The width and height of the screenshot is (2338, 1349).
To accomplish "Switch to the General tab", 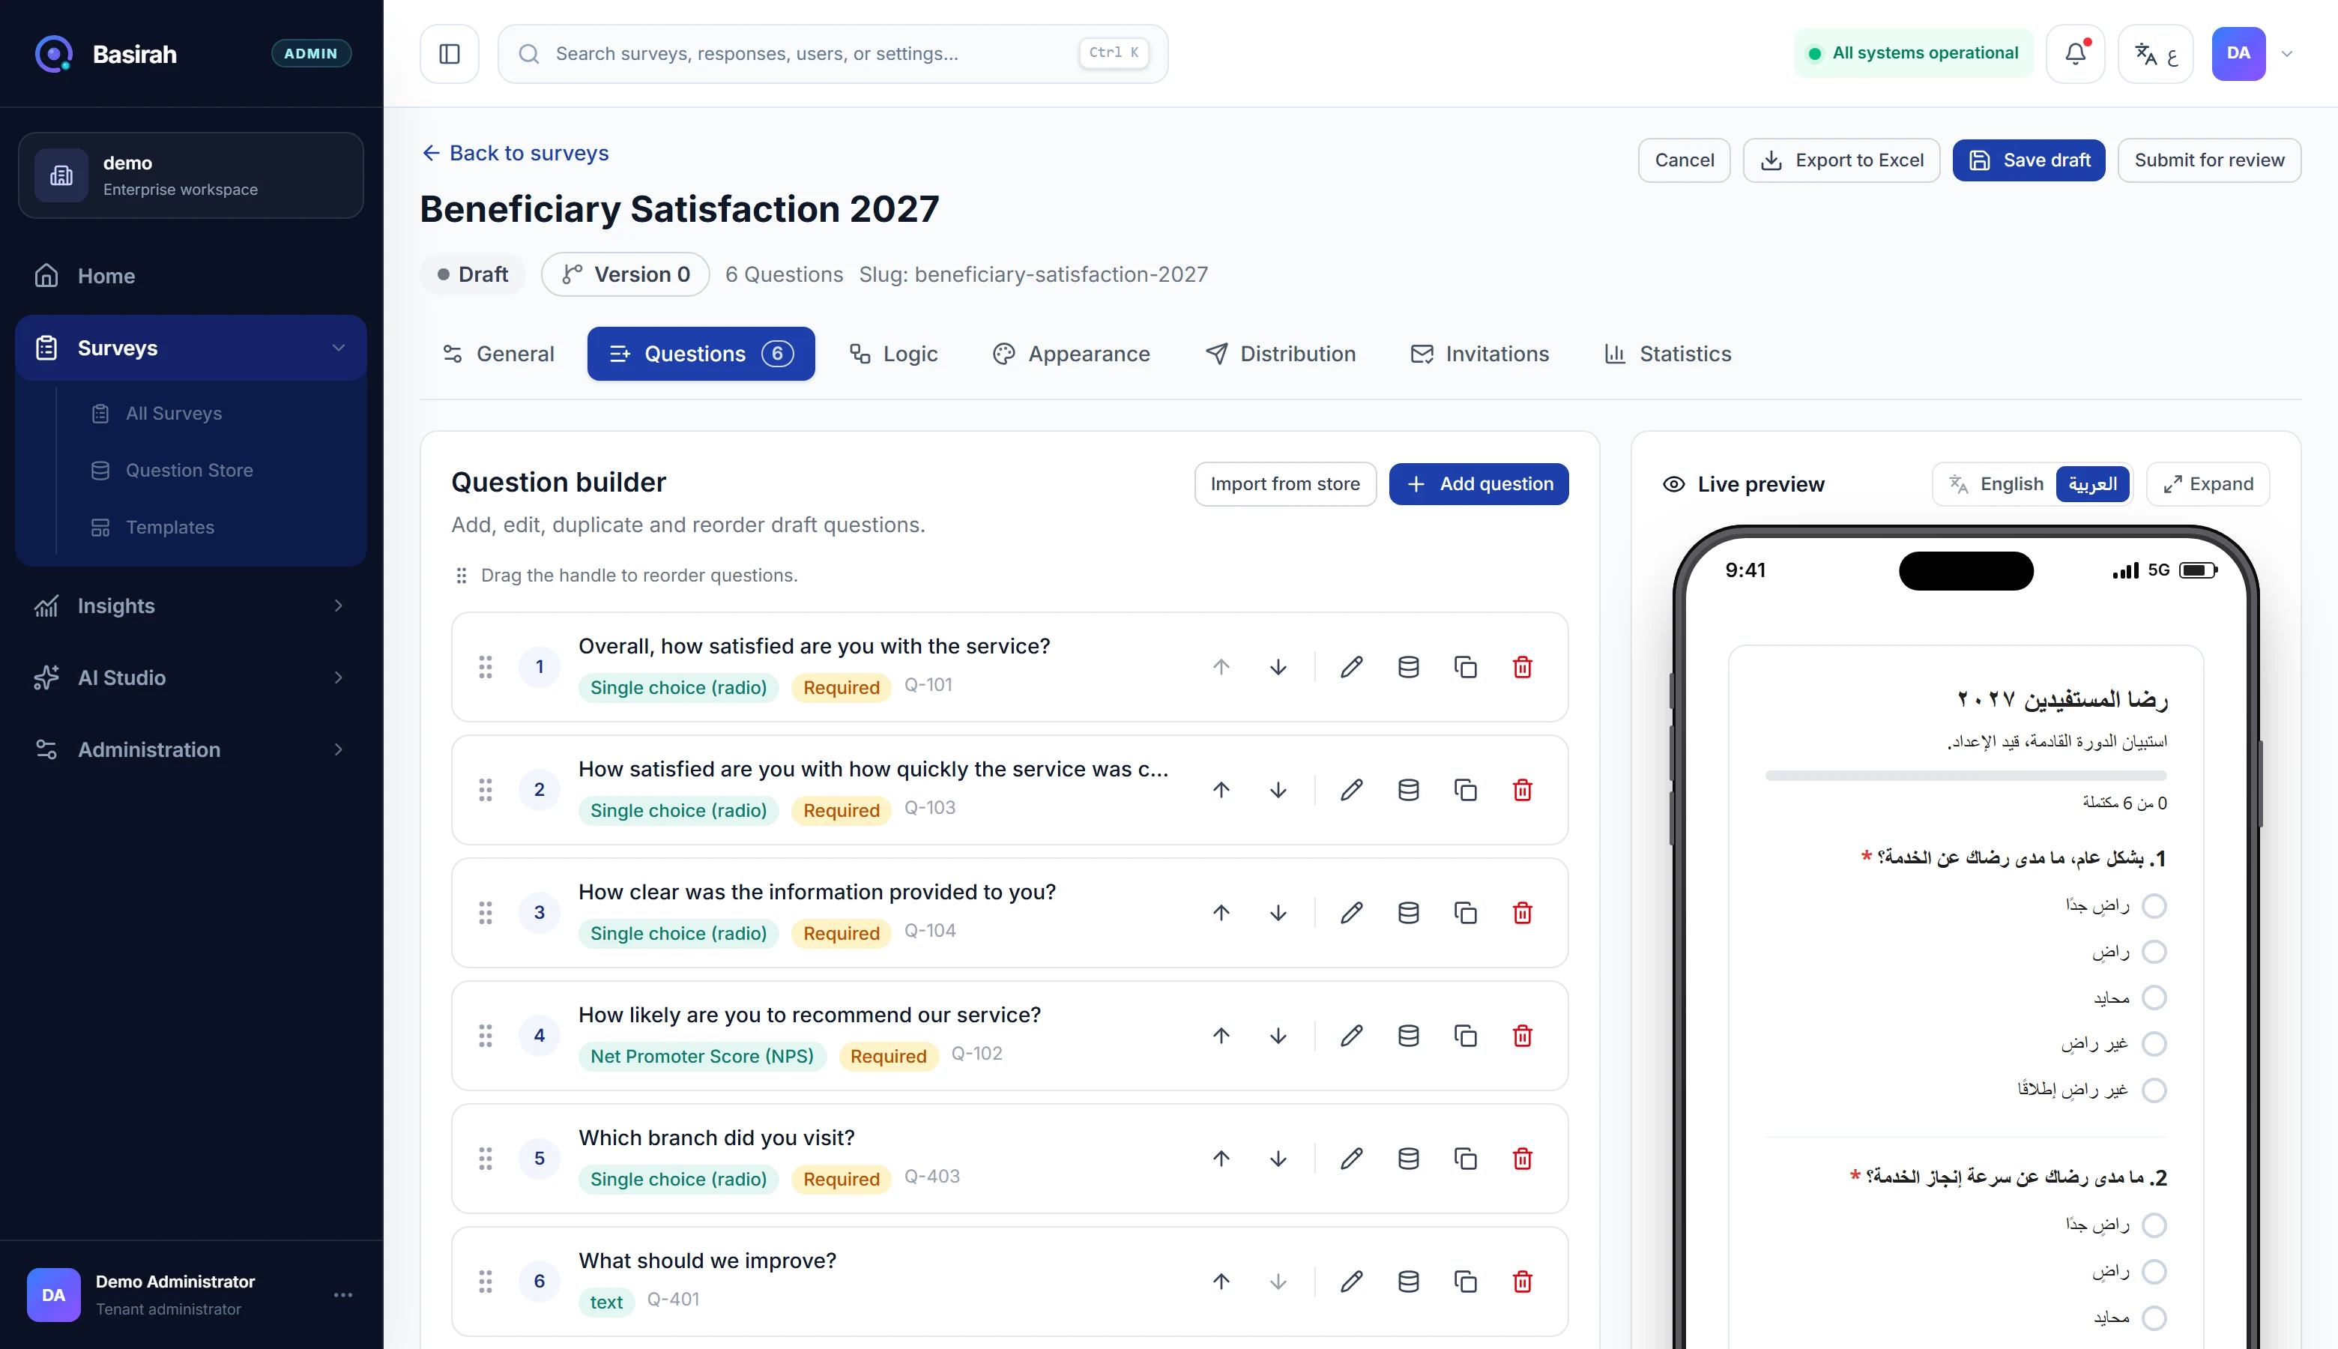I will (498, 354).
